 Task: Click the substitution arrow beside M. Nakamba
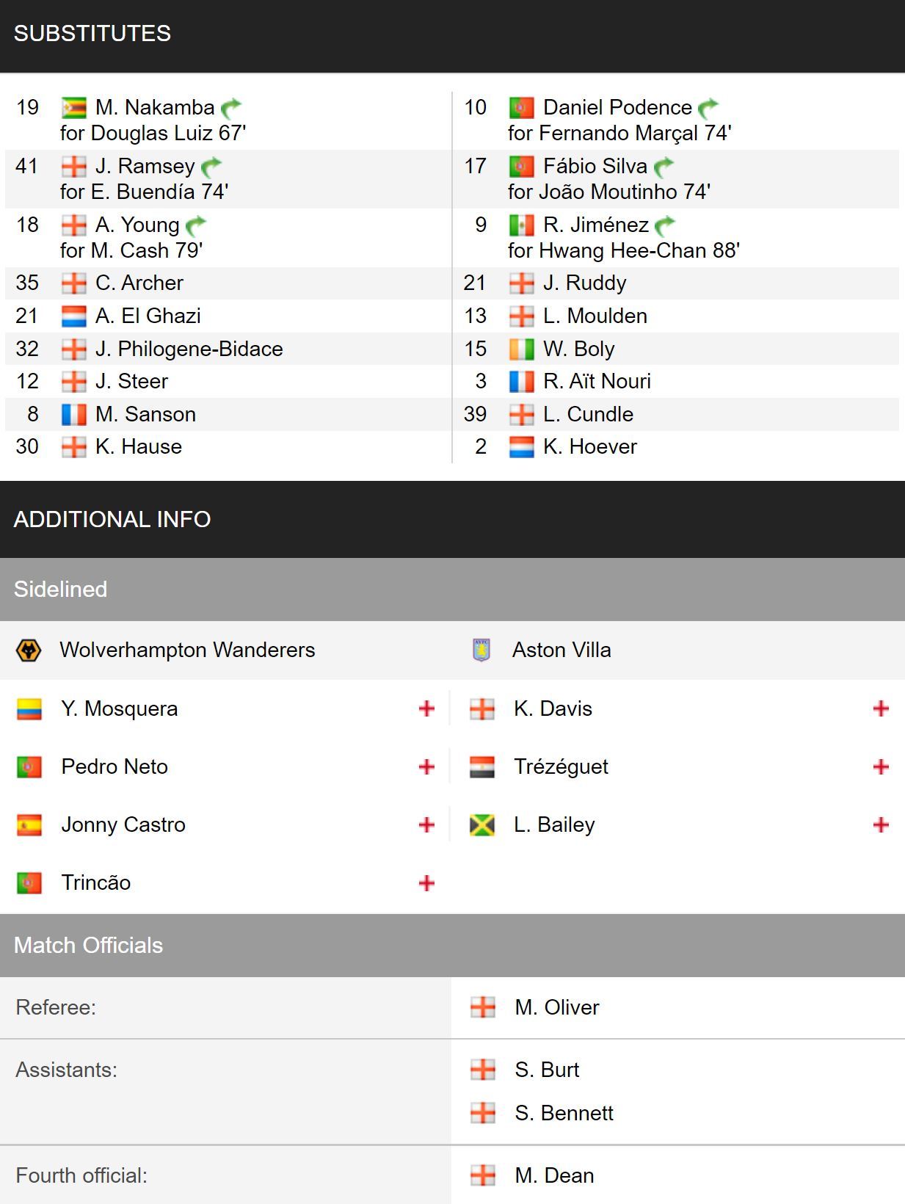231,109
